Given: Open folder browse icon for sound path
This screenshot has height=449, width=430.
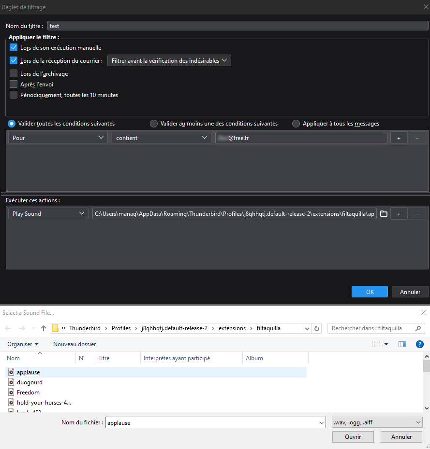Looking at the screenshot, I should tap(384, 214).
